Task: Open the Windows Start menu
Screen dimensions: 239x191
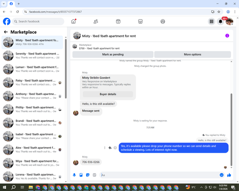Action: point(4,187)
